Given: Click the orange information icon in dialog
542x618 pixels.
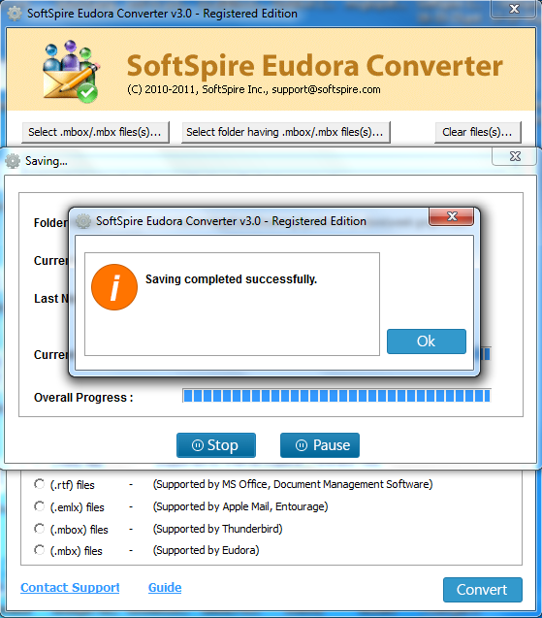Looking at the screenshot, I should point(114,287).
